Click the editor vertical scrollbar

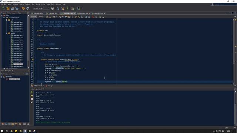point(234,51)
